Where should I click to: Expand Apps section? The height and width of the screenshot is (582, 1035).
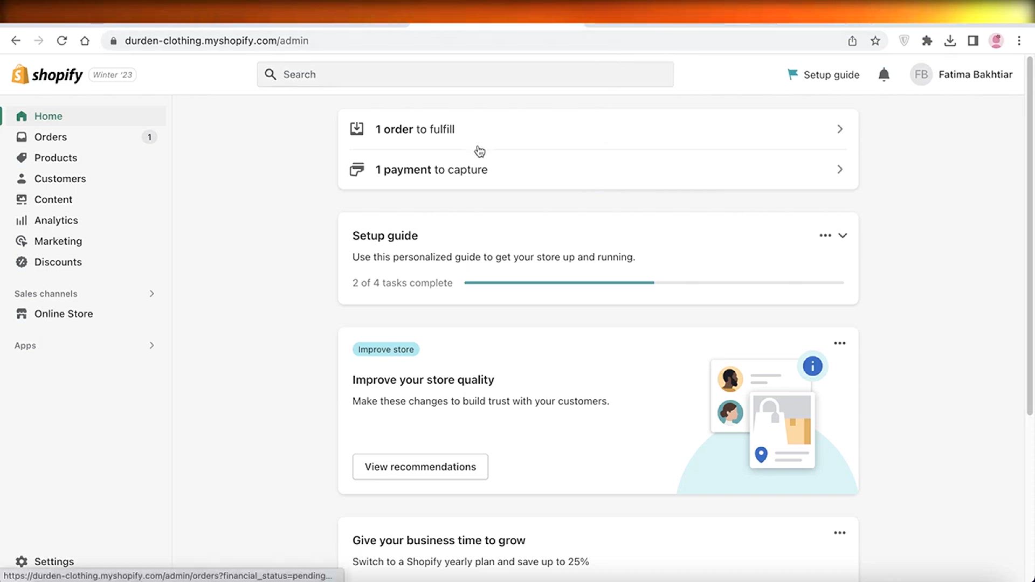(151, 345)
